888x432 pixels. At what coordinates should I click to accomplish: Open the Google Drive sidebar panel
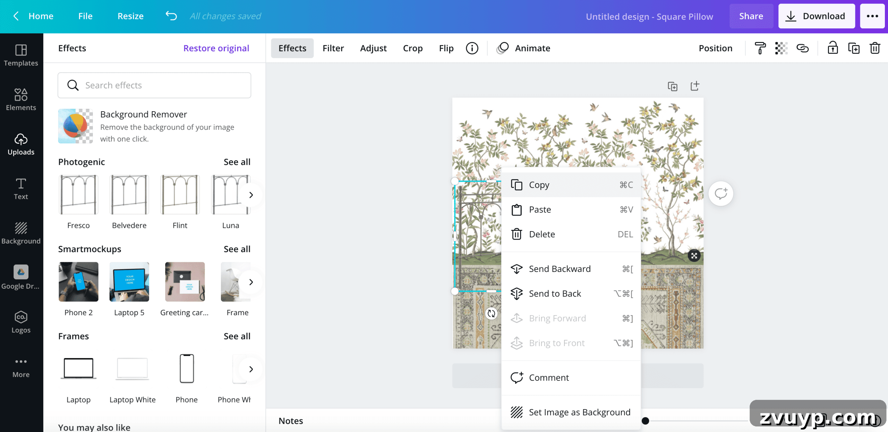(21, 277)
